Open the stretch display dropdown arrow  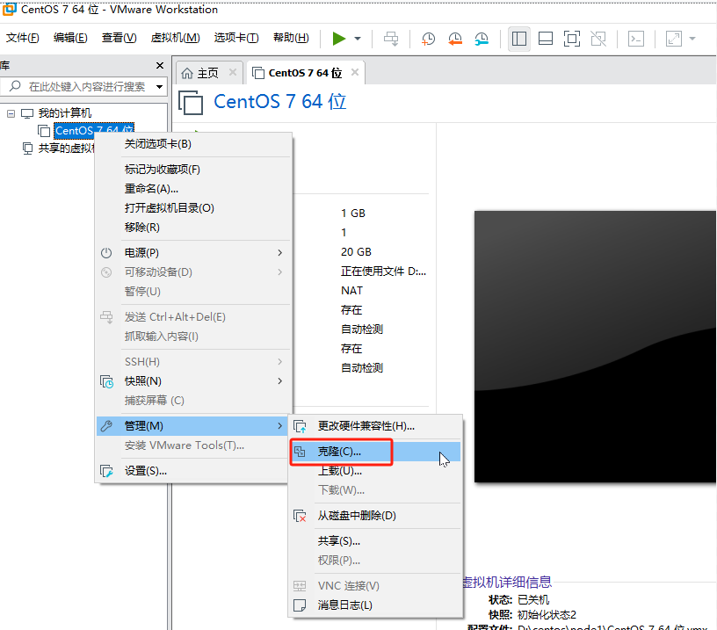(692, 39)
